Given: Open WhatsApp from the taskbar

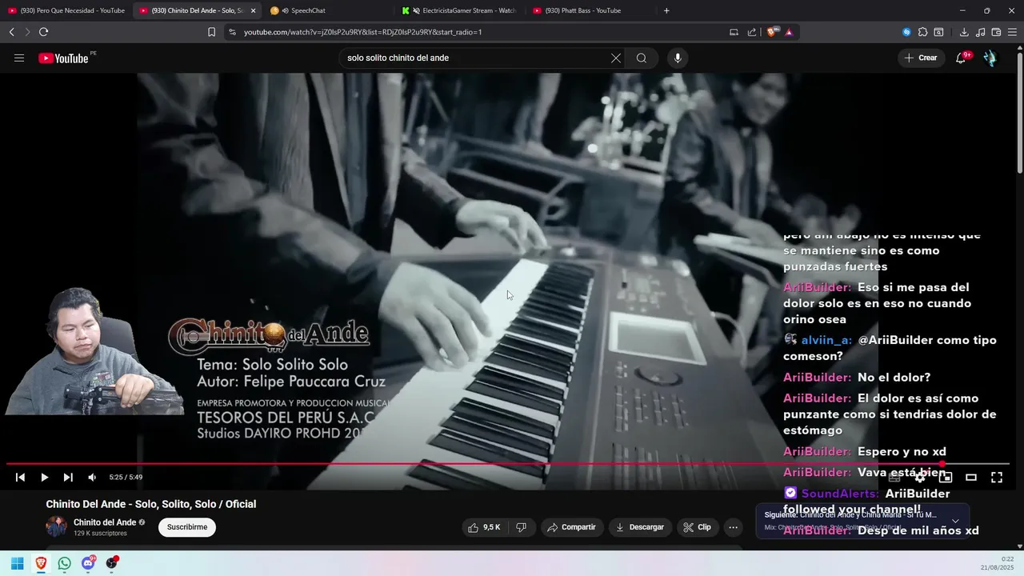Looking at the screenshot, I should (64, 563).
